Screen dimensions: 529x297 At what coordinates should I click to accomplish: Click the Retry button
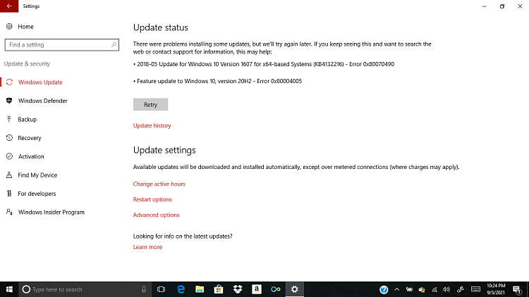coord(150,104)
